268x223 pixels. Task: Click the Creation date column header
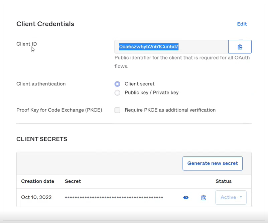pos(37,181)
